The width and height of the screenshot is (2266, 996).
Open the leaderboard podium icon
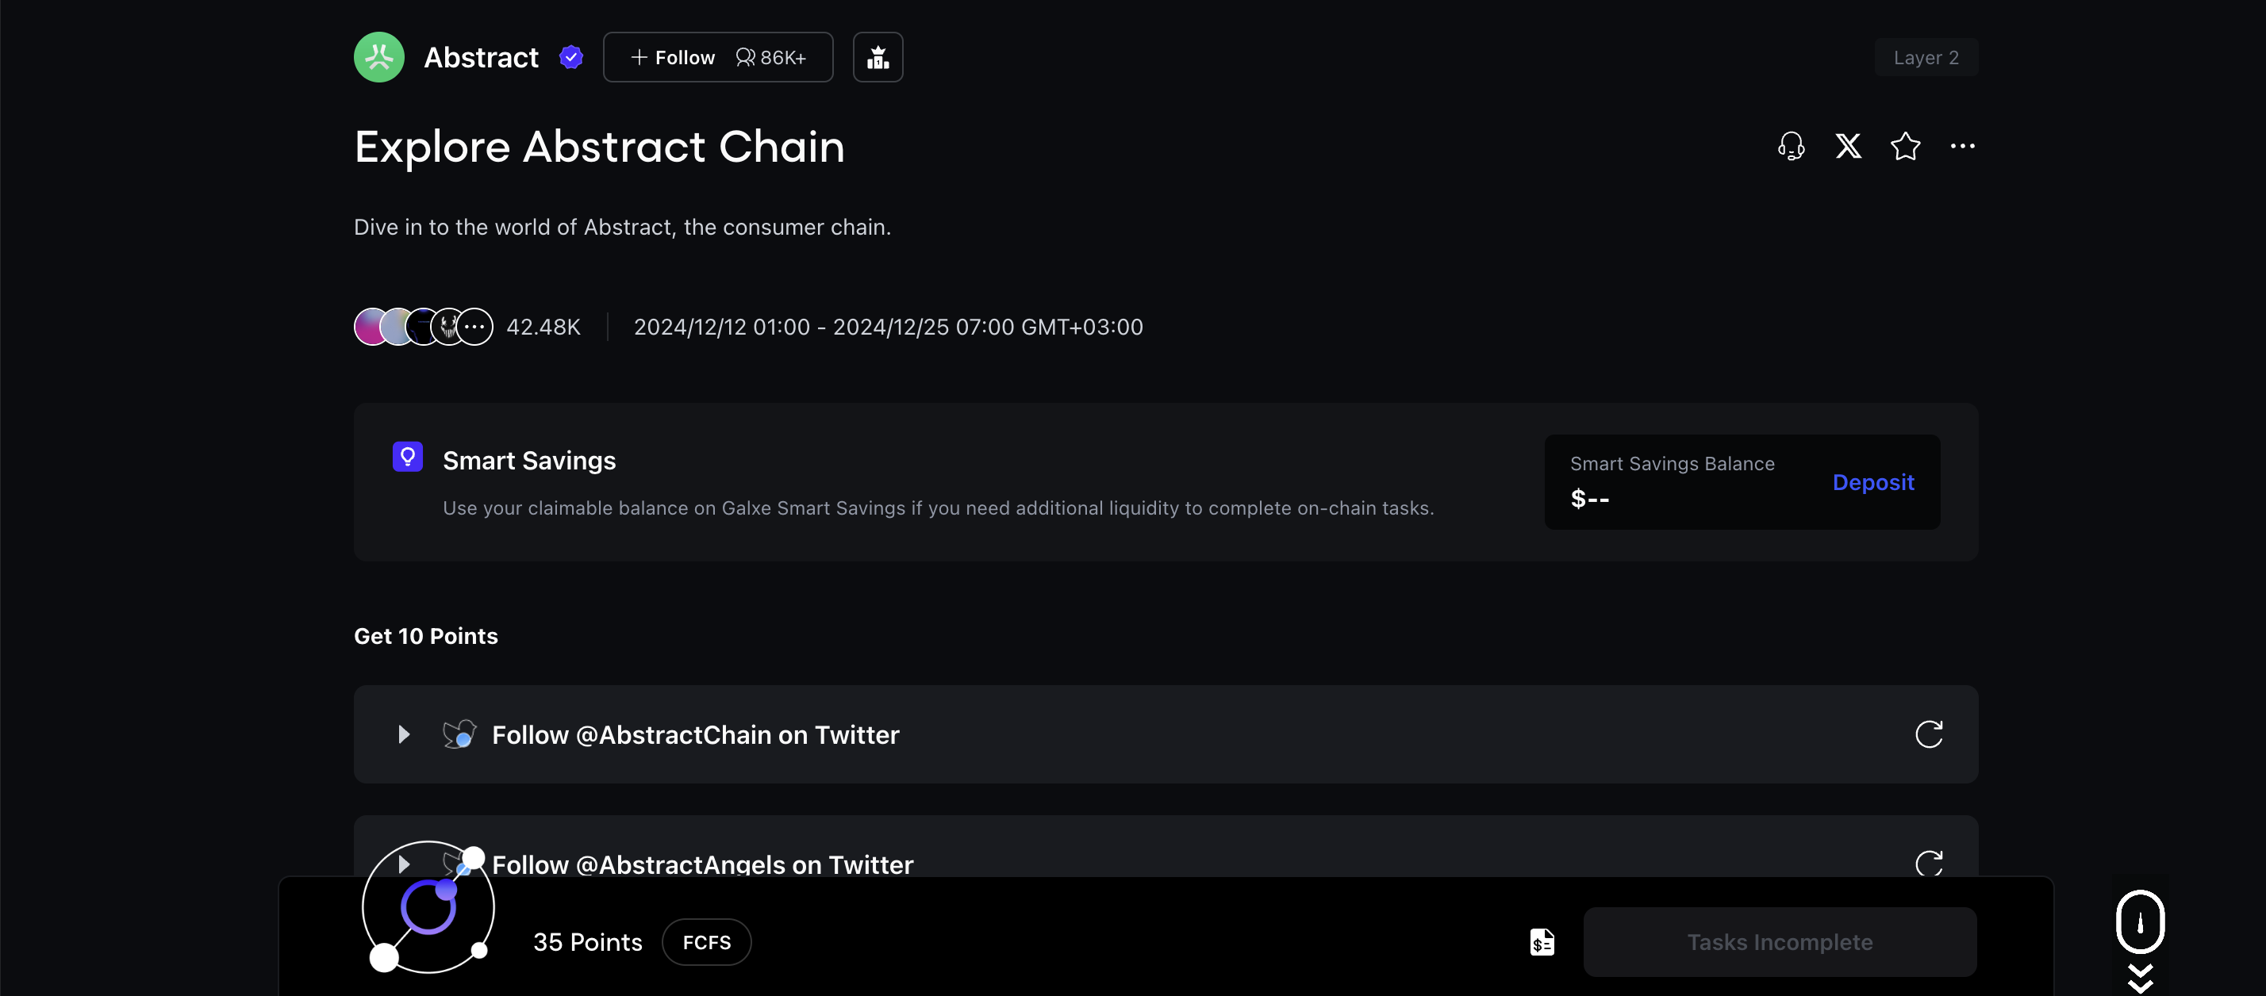(x=878, y=57)
